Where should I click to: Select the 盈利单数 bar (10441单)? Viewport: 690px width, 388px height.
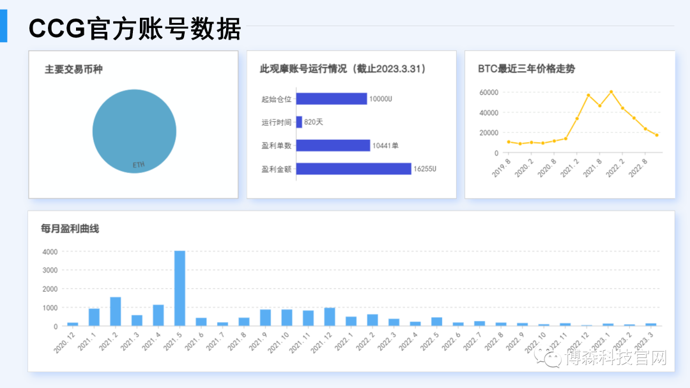tap(333, 145)
